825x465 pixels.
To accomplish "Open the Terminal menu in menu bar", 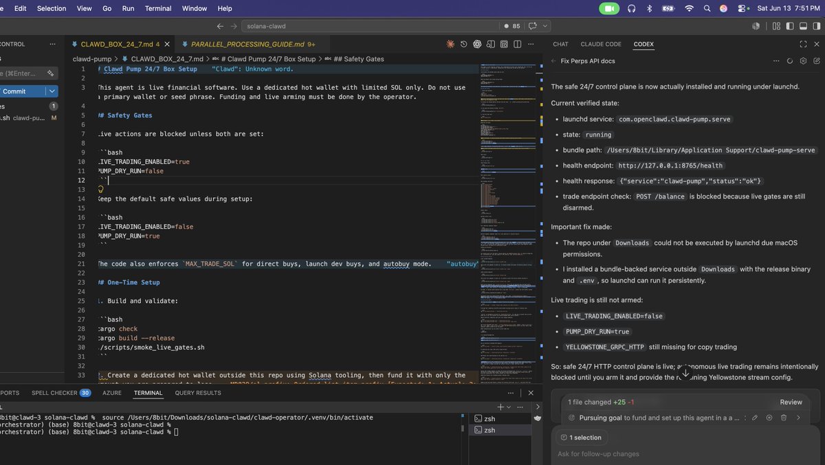I will tap(158, 8).
